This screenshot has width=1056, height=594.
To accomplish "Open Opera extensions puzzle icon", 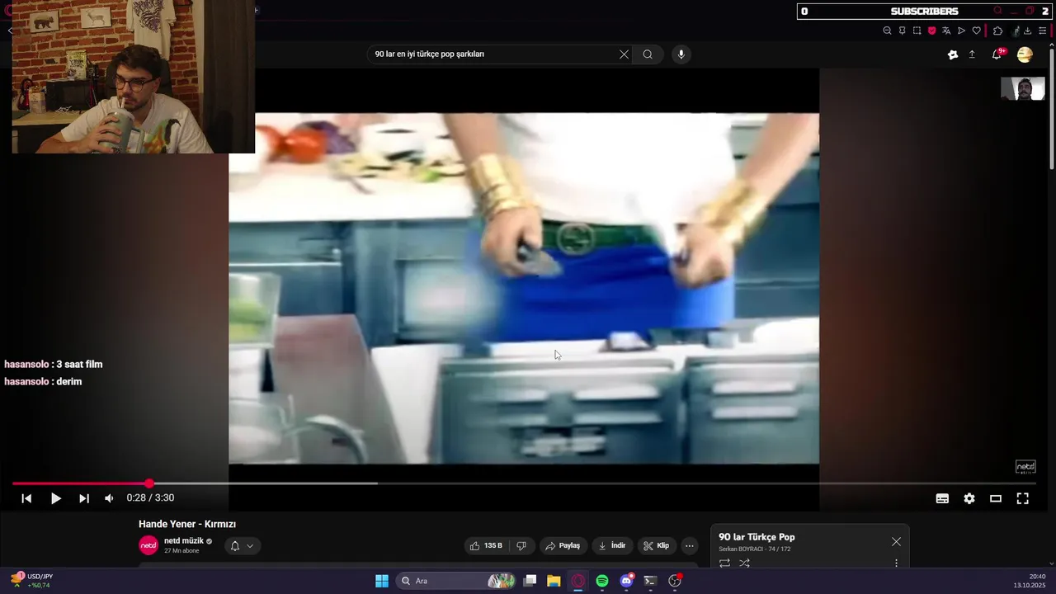I will [x=997, y=31].
